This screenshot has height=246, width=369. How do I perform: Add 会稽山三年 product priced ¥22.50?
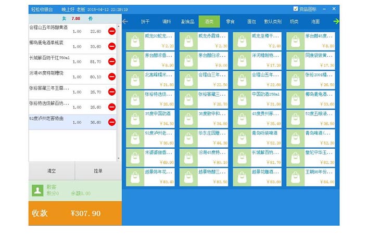pyautogui.click(x=204, y=80)
